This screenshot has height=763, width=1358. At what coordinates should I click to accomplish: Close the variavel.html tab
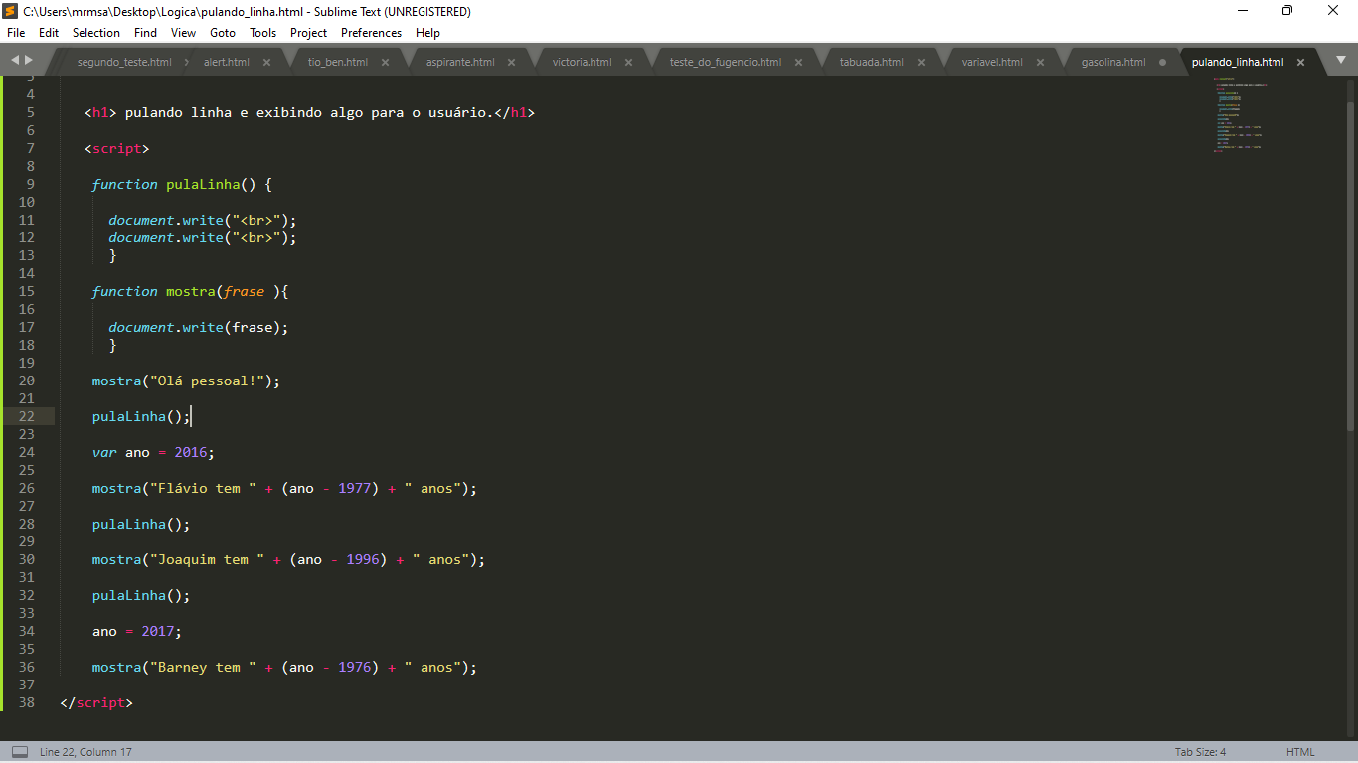(1040, 62)
